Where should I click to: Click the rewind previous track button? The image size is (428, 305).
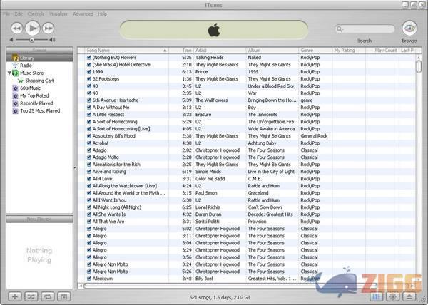click(x=17, y=29)
